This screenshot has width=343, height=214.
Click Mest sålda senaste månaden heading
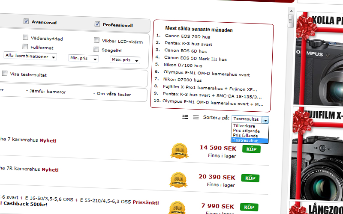[199, 29]
